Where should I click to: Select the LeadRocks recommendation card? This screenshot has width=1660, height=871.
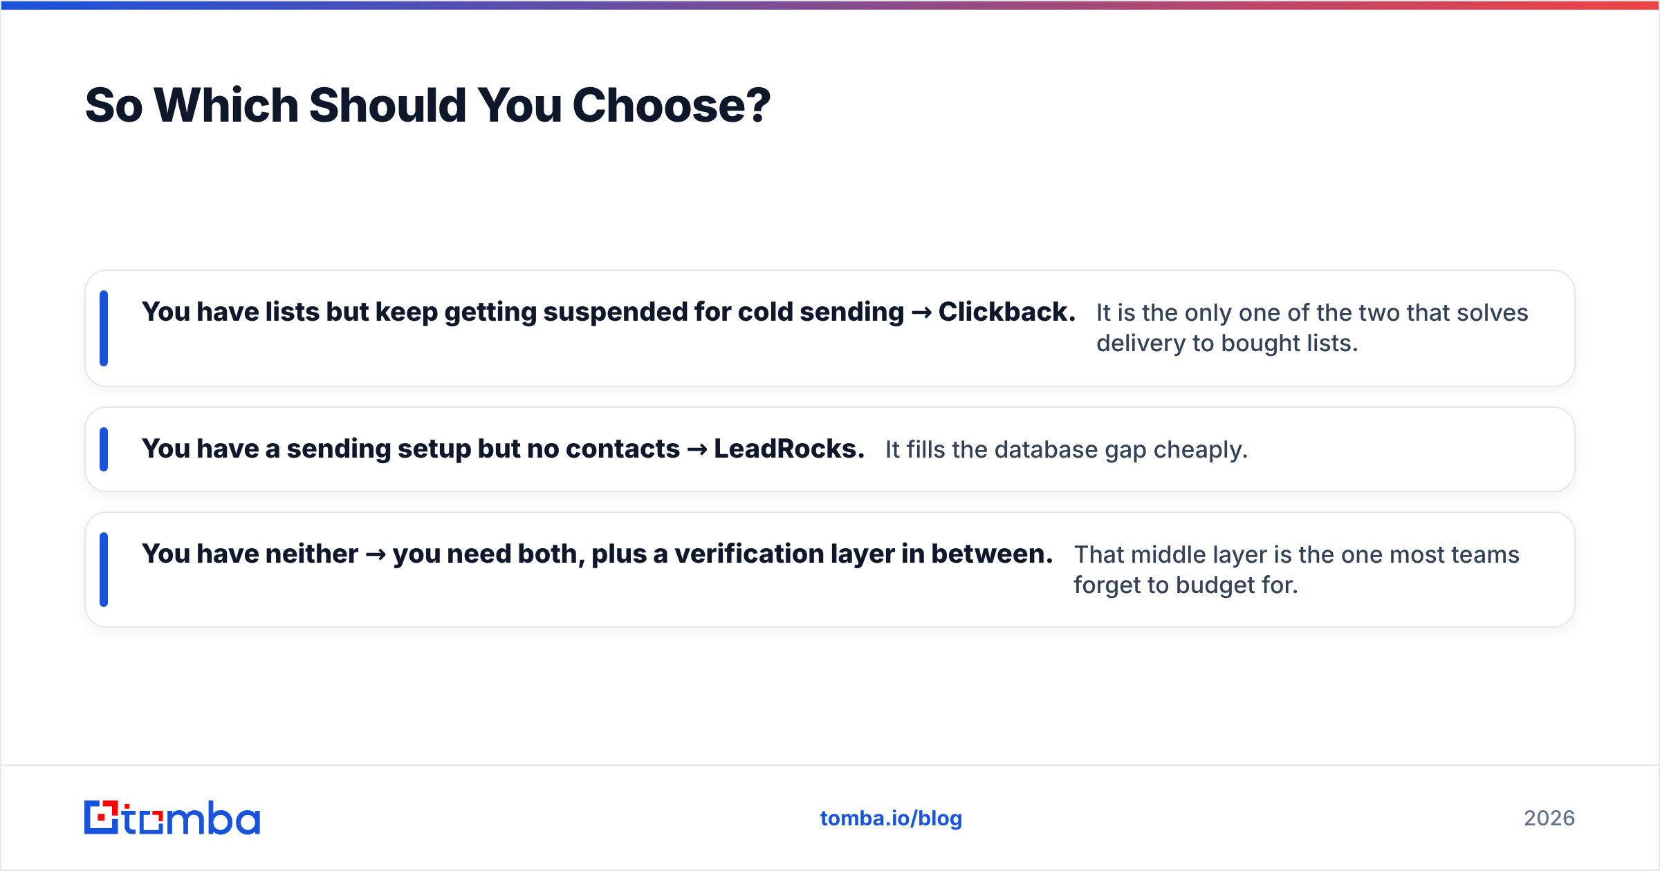click(830, 449)
